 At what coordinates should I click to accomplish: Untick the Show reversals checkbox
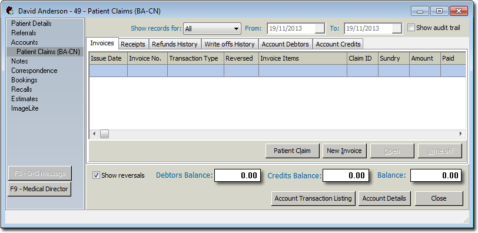[x=97, y=175]
